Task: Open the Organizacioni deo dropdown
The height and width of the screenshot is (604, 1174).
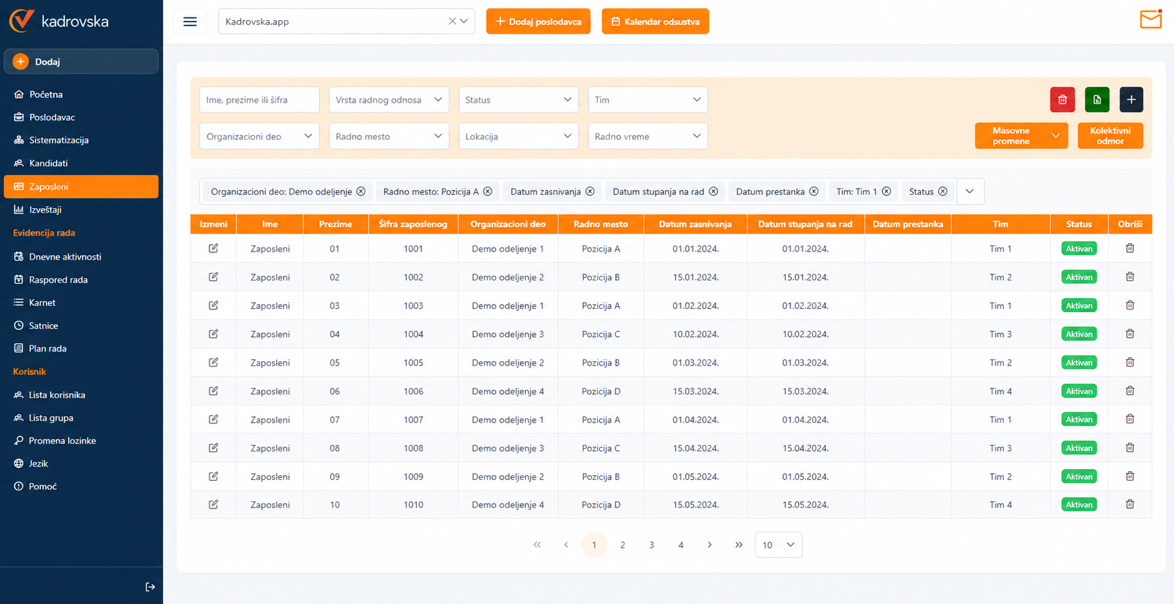Action: (259, 136)
